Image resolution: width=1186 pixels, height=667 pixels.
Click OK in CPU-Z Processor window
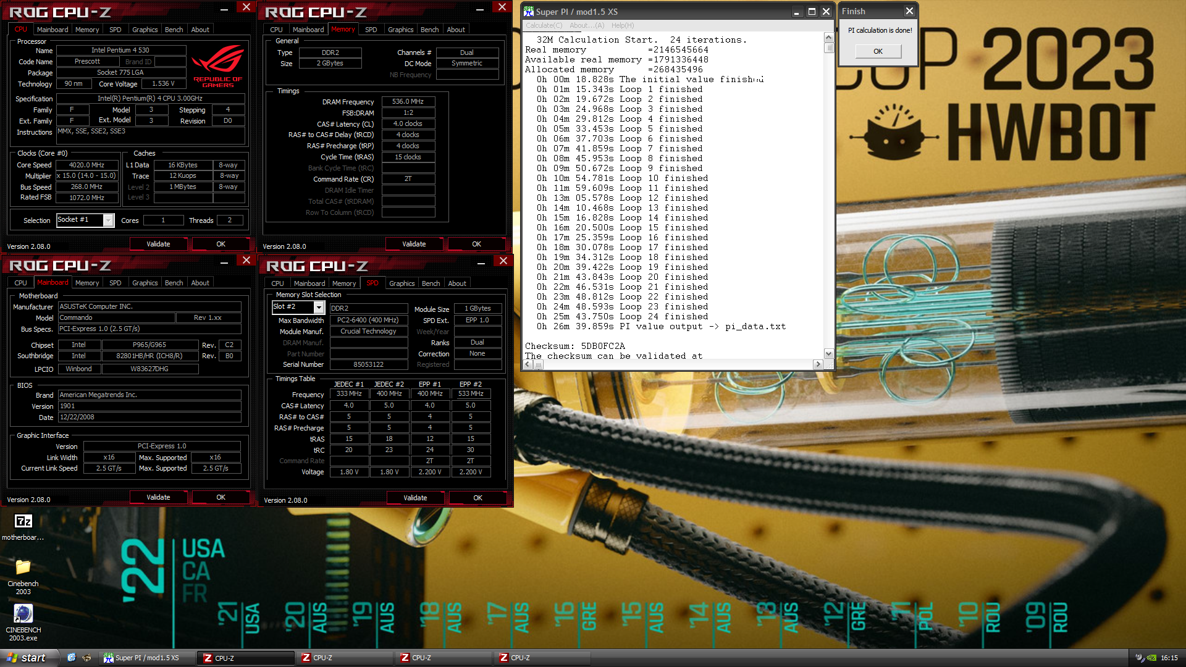[x=221, y=244]
